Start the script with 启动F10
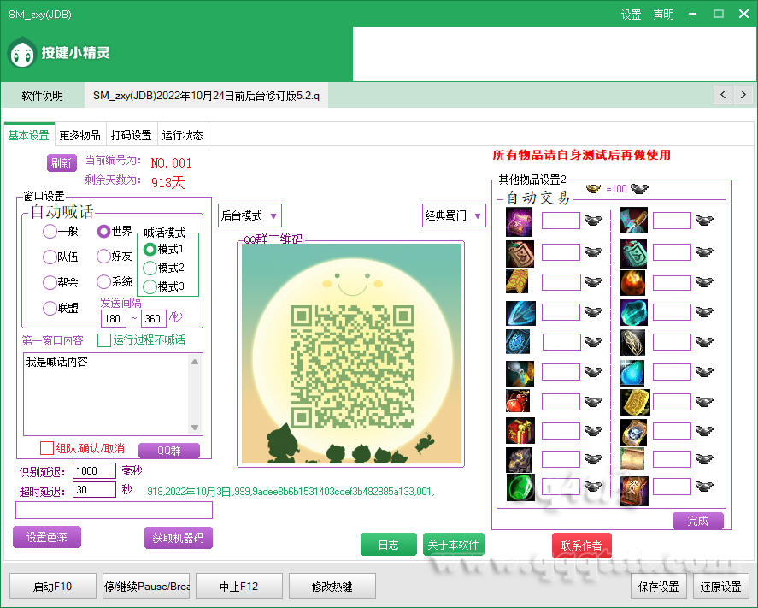 pyautogui.click(x=53, y=587)
